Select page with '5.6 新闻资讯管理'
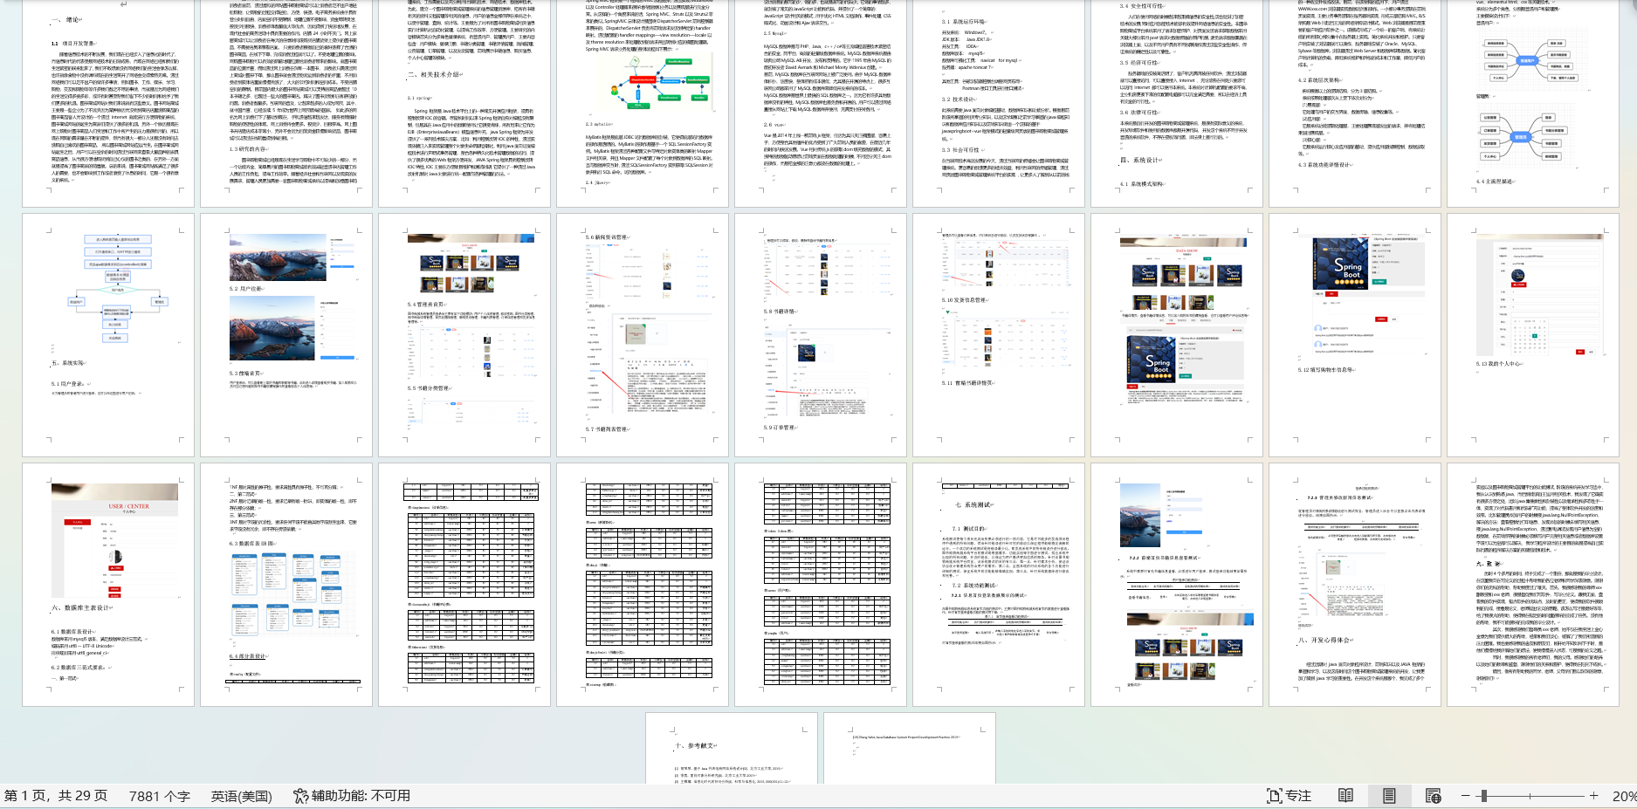The height and width of the screenshot is (809, 1637). 643,335
